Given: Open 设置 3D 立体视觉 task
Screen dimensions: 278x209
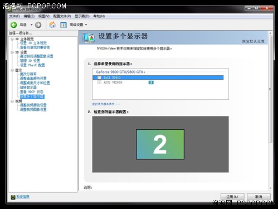Looking at the screenshot, I should [33, 43].
